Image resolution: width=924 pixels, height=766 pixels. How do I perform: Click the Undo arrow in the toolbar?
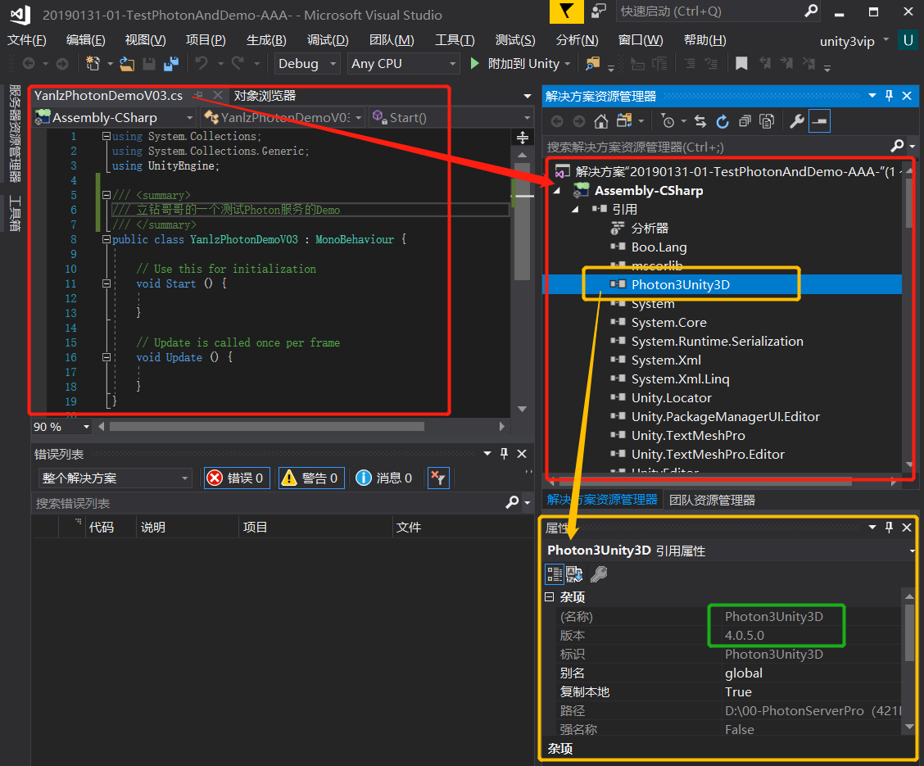202,63
